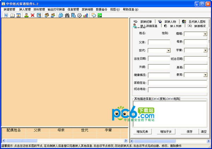212x149 pixels.
Task: Open the 帮助信息(H) menu
Action: point(130,10)
